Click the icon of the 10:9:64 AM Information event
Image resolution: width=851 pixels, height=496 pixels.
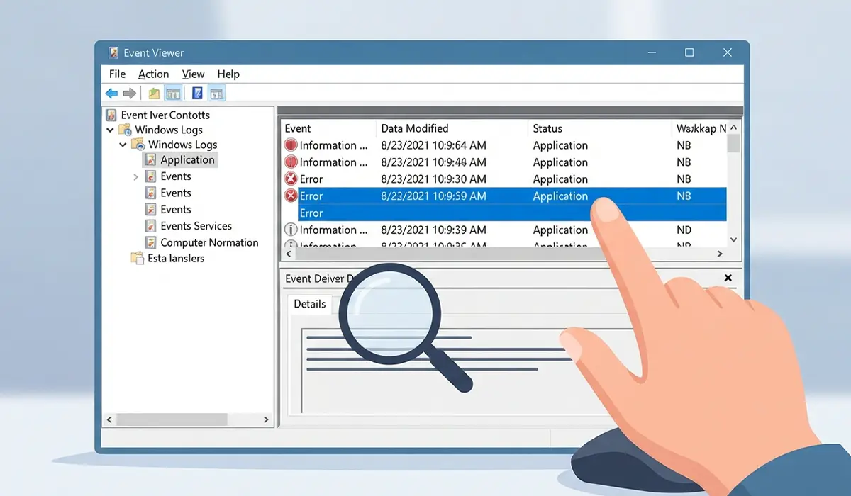click(291, 145)
